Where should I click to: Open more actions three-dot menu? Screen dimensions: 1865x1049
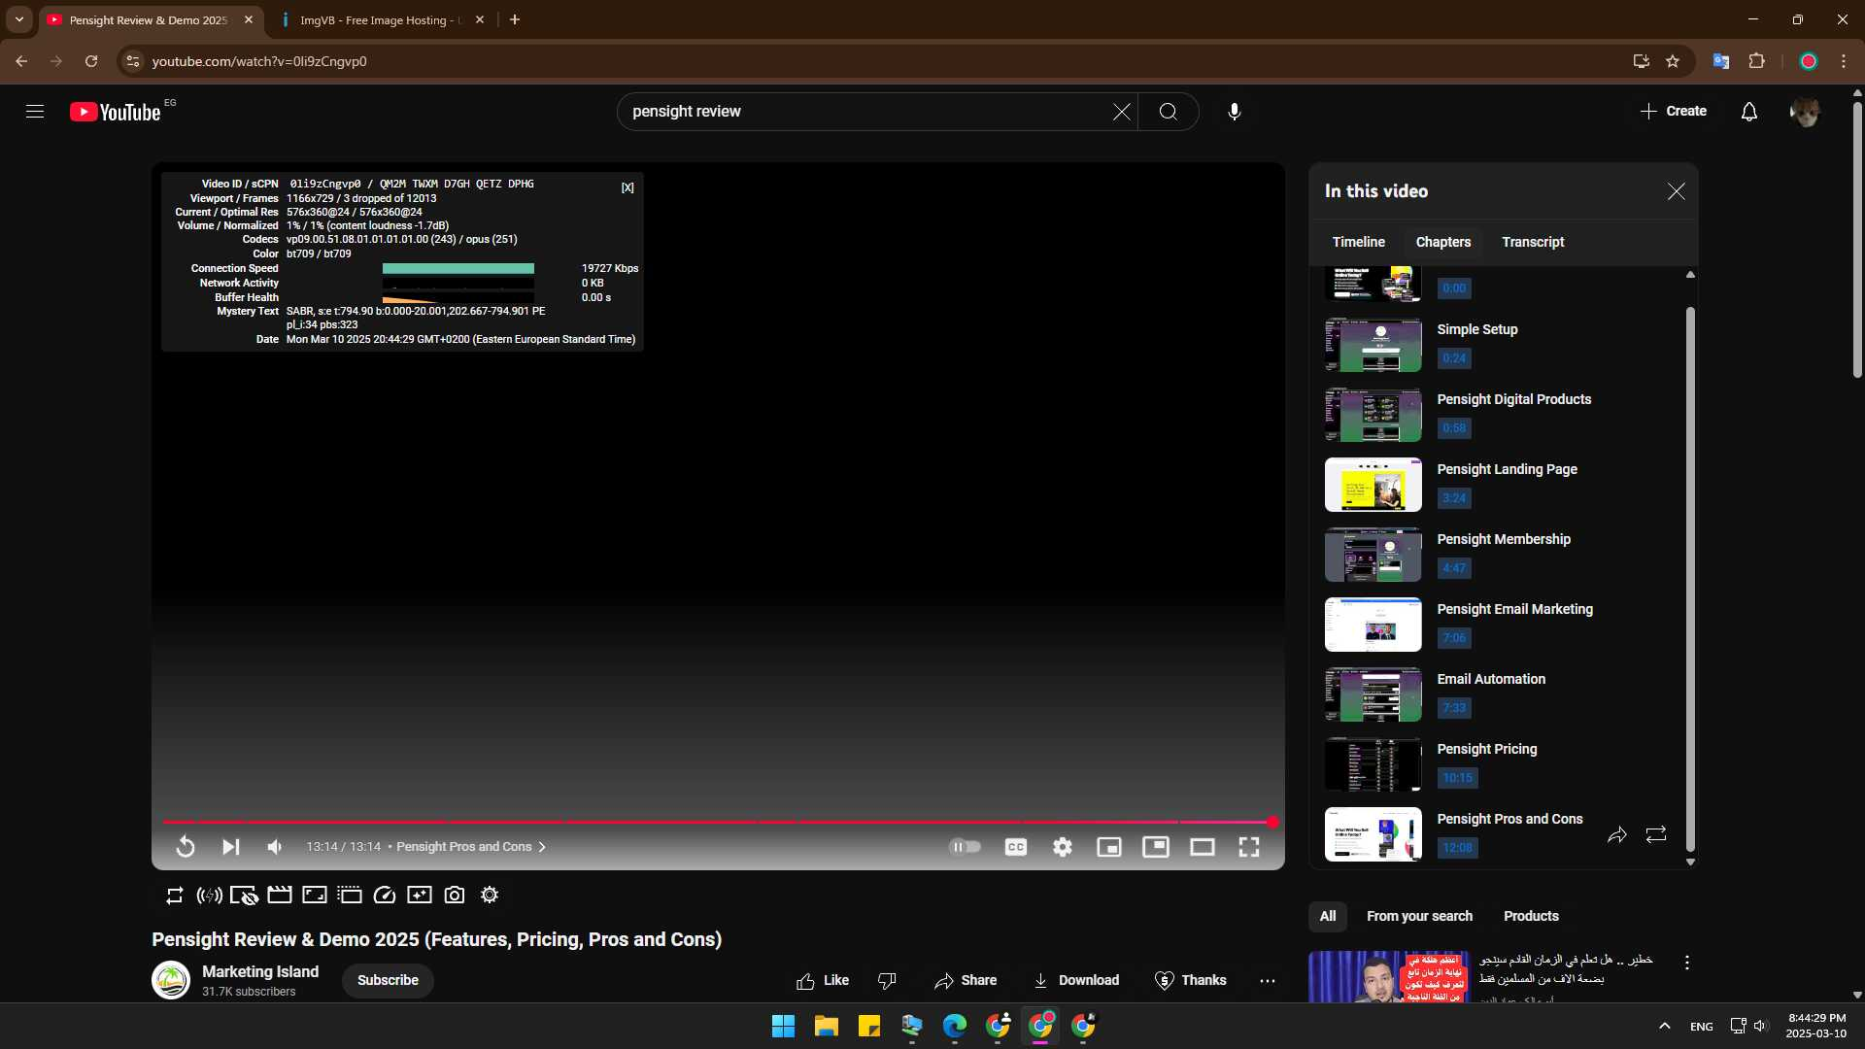tap(1268, 981)
